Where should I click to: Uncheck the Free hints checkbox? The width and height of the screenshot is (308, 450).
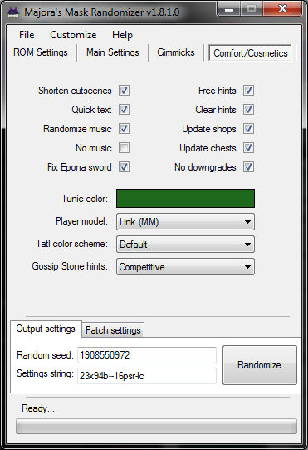pyautogui.click(x=248, y=91)
